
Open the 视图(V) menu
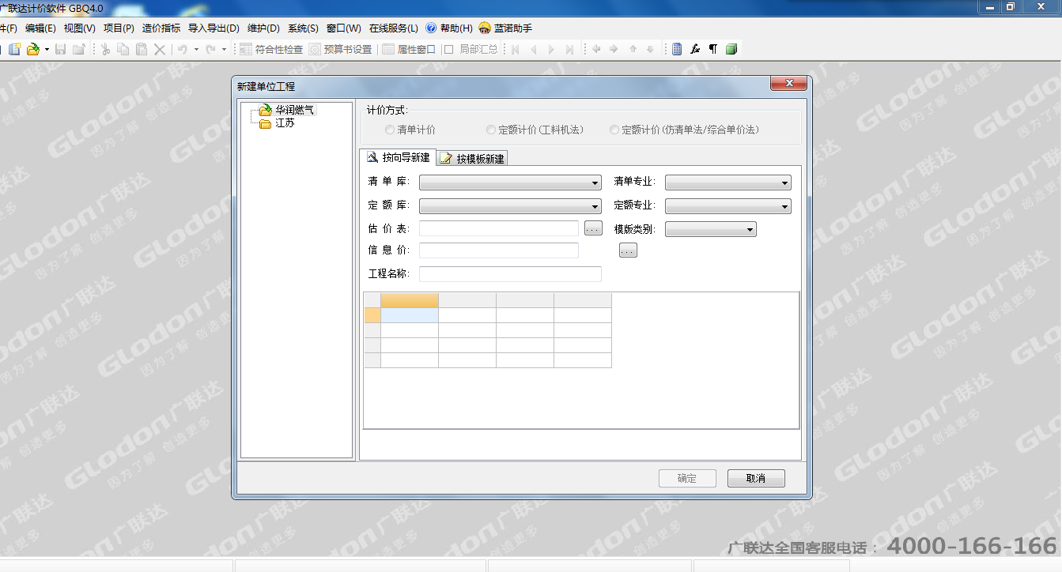[80, 28]
